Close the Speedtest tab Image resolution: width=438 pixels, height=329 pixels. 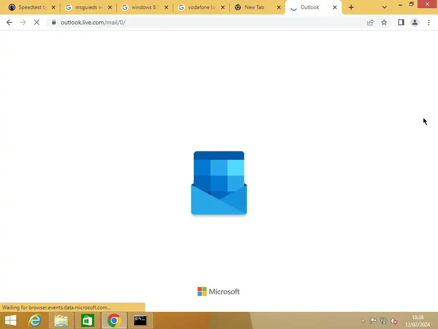53,7
